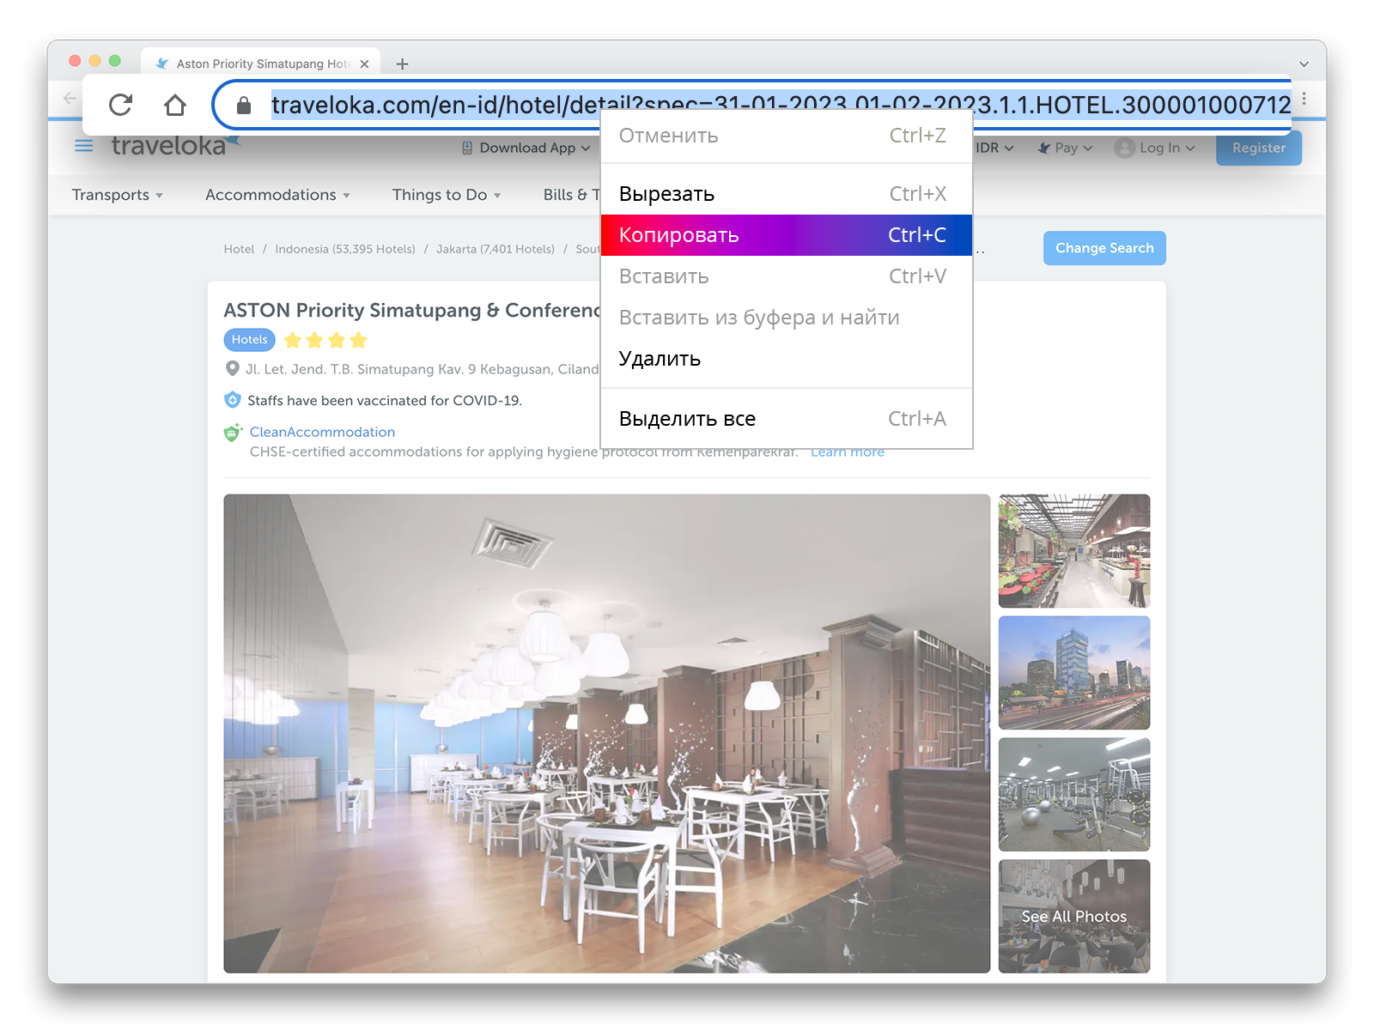Click the CleanAccommodation badge icon

233,433
